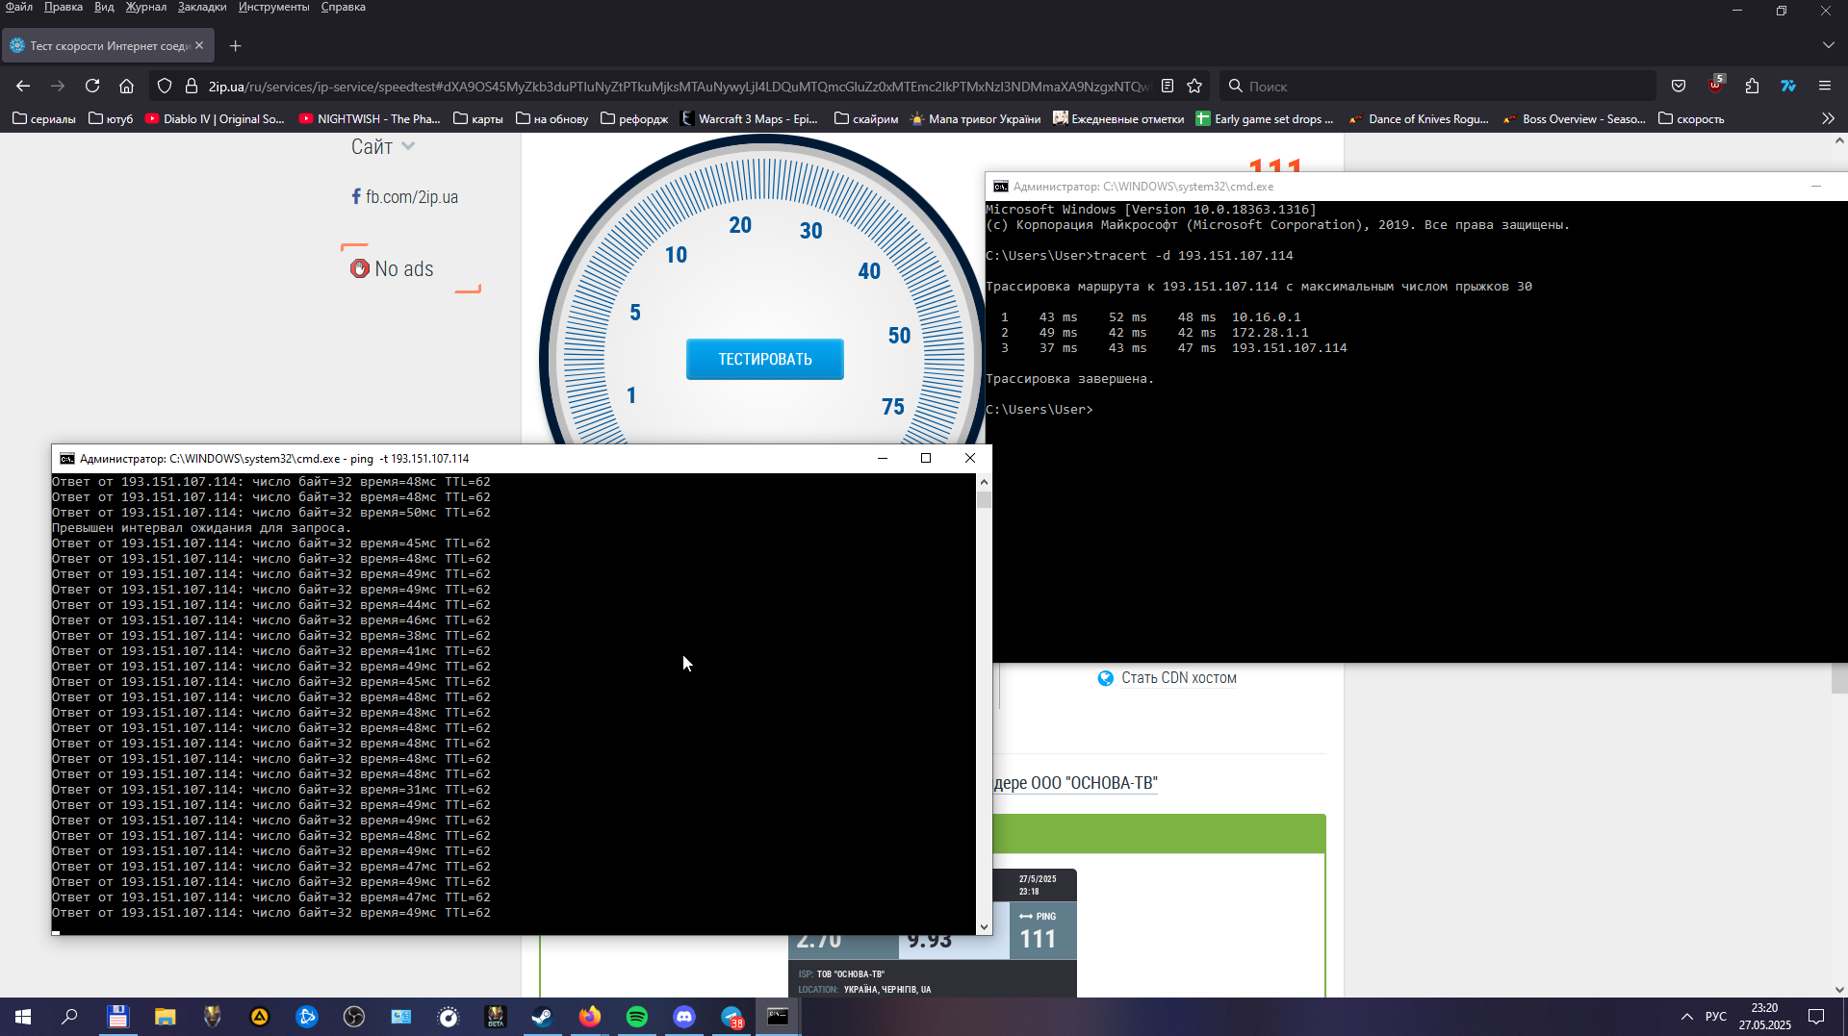Open the TradingView extension icon
The height and width of the screenshot is (1036, 1848).
1788,87
